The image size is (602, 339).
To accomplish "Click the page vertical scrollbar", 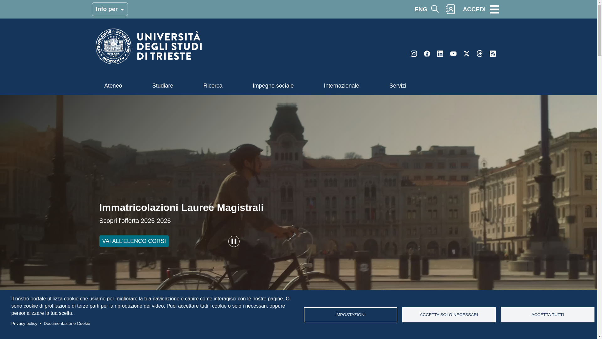I will [599, 169].
